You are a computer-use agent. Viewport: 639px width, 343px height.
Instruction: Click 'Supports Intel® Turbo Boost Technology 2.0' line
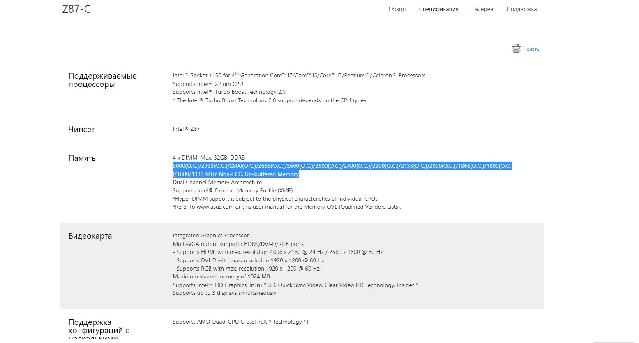(229, 92)
